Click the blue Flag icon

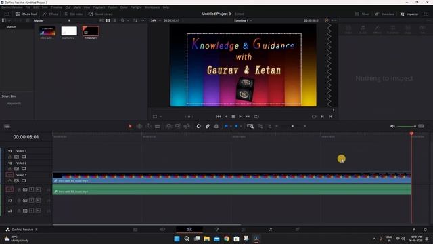pos(226,126)
